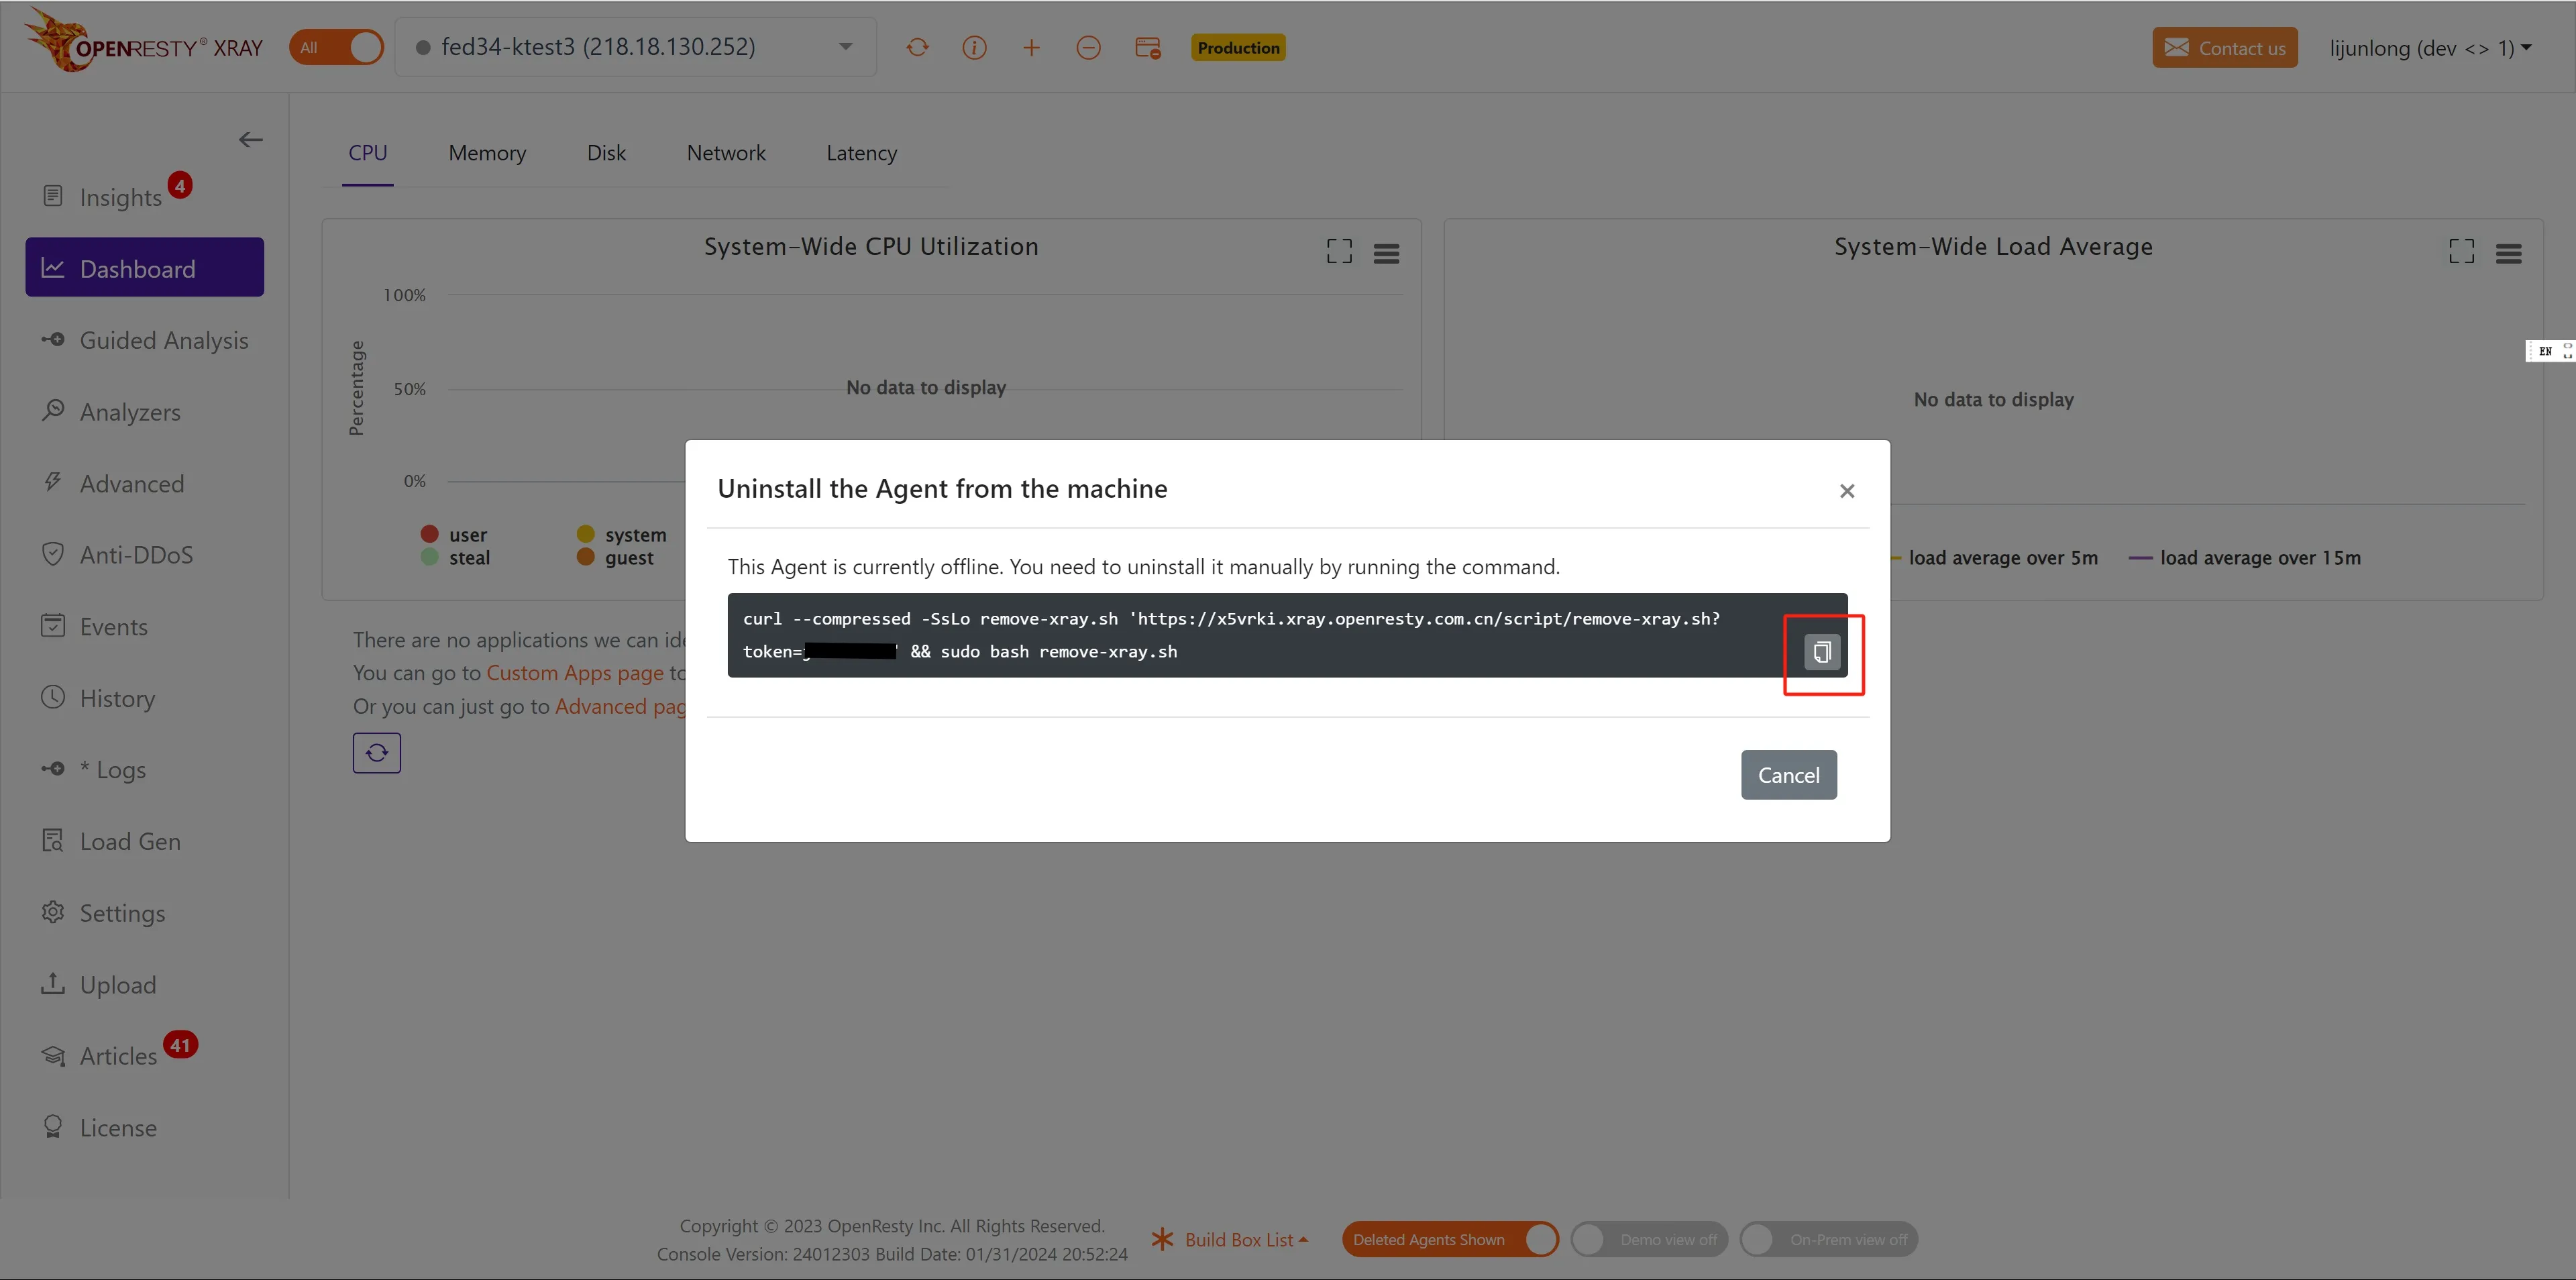
Task: Click the refresh applications button
Action: point(377,753)
